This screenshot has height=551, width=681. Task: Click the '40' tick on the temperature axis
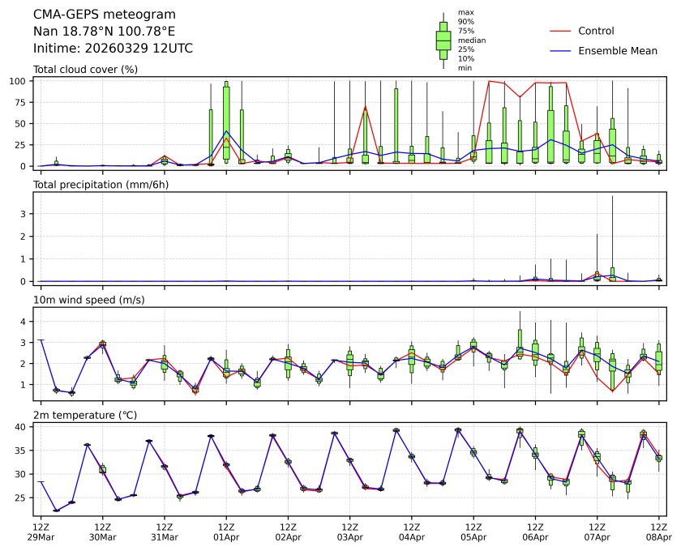[23, 427]
